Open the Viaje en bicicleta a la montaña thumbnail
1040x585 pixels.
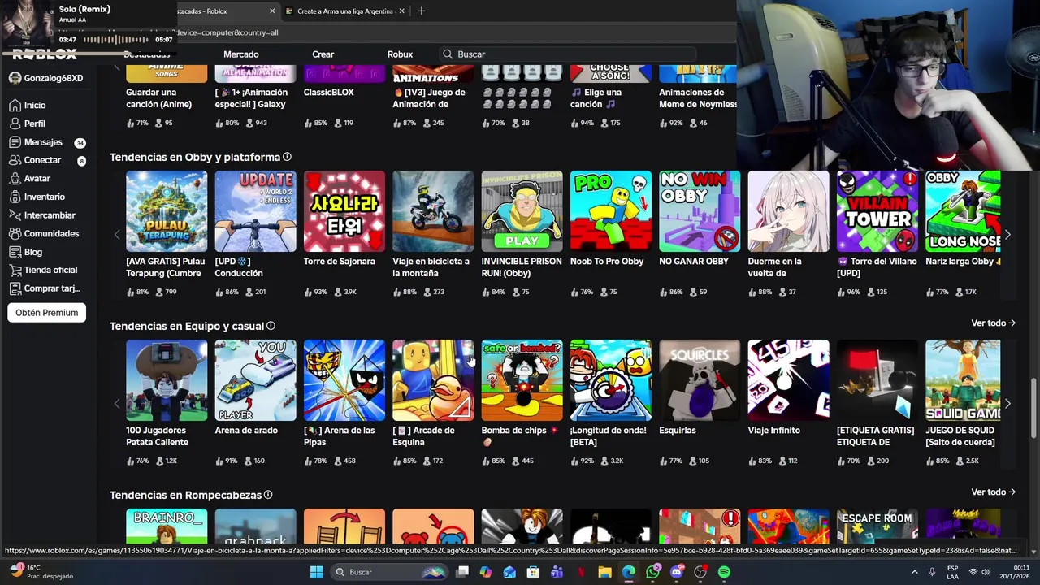coord(433,211)
